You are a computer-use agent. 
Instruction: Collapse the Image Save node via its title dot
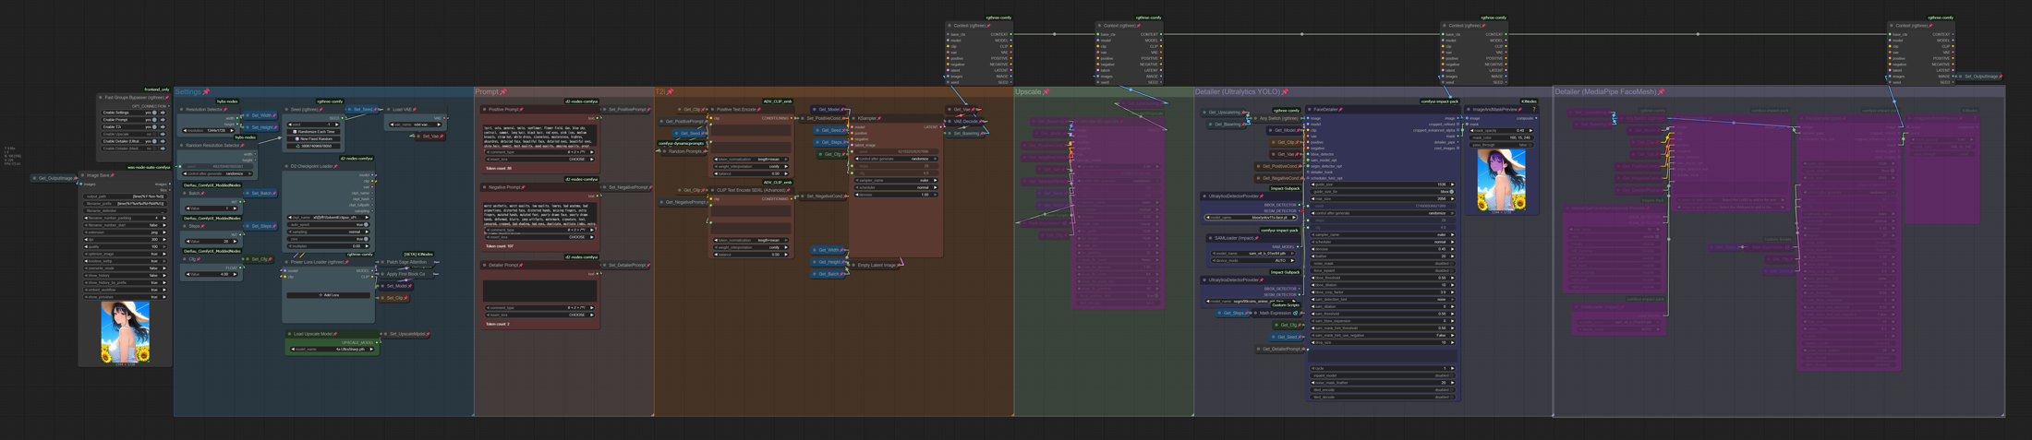click(x=82, y=175)
